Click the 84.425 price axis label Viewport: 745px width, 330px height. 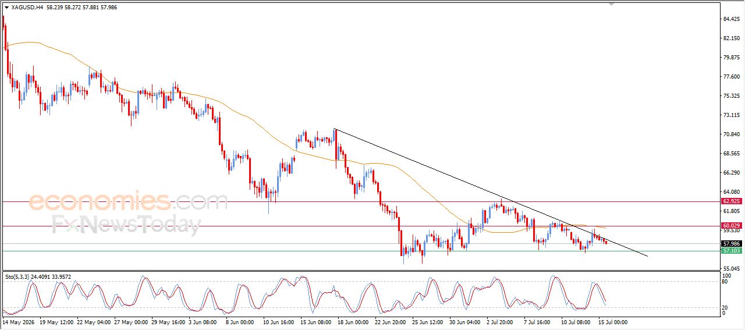pyautogui.click(x=731, y=19)
